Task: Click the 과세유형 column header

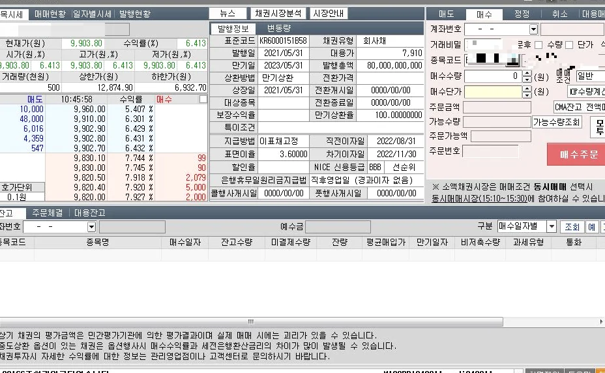Action: 529,243
